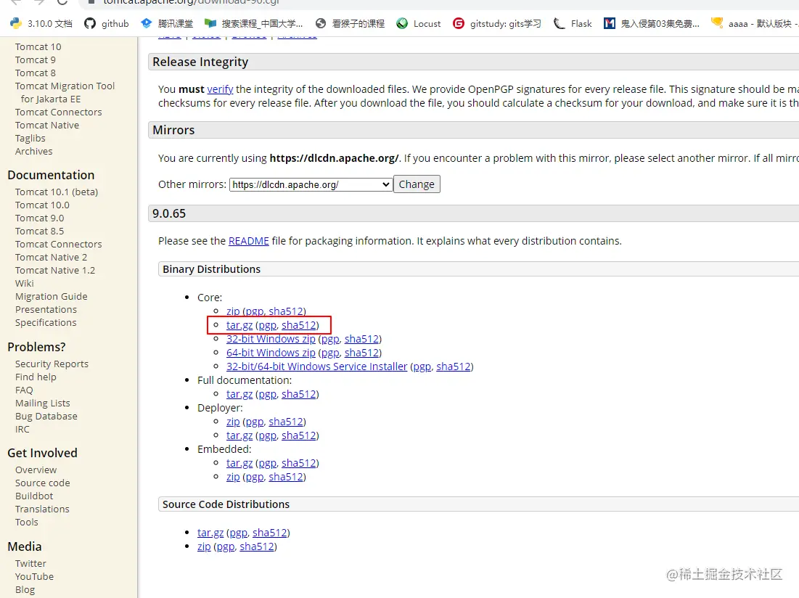
Task: Open Twitter media link
Action: 30,564
